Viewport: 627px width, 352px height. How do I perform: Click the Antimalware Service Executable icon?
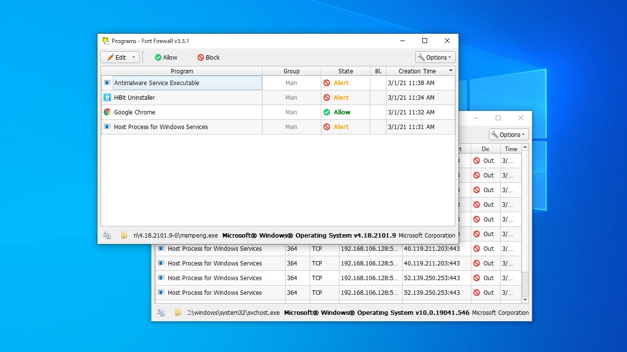coord(107,83)
